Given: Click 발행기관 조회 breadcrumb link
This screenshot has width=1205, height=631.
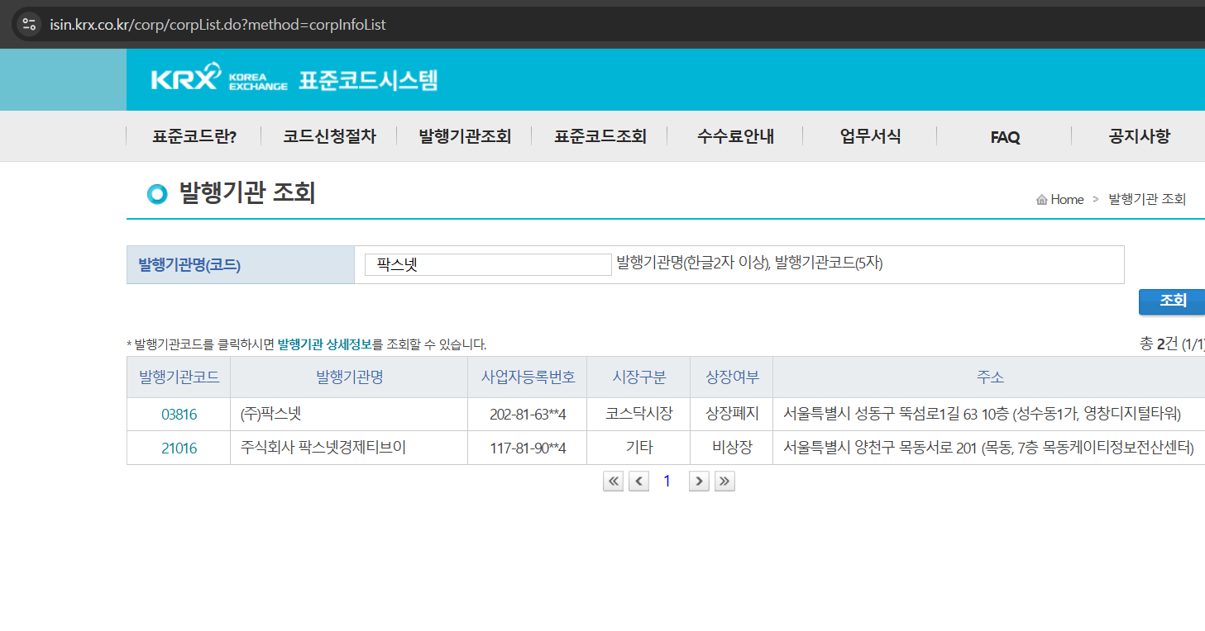Looking at the screenshot, I should click(x=1147, y=200).
